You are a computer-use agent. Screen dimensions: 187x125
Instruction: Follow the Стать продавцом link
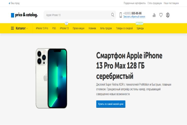(155, 3)
